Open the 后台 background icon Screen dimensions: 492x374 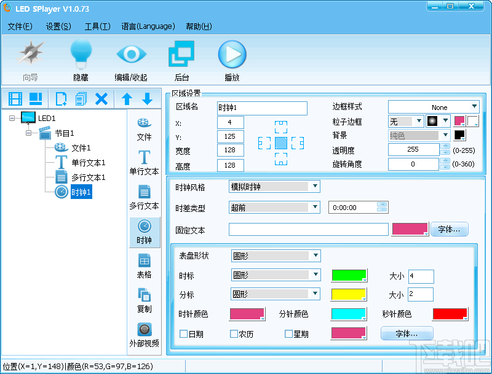click(x=181, y=54)
